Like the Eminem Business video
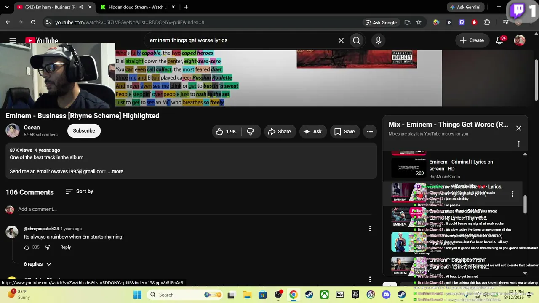Image resolution: width=539 pixels, height=303 pixels. (x=226, y=132)
